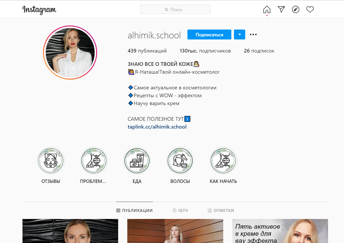Expand suggested accounts dropdown arrow
The image size is (344, 243).
239,34
